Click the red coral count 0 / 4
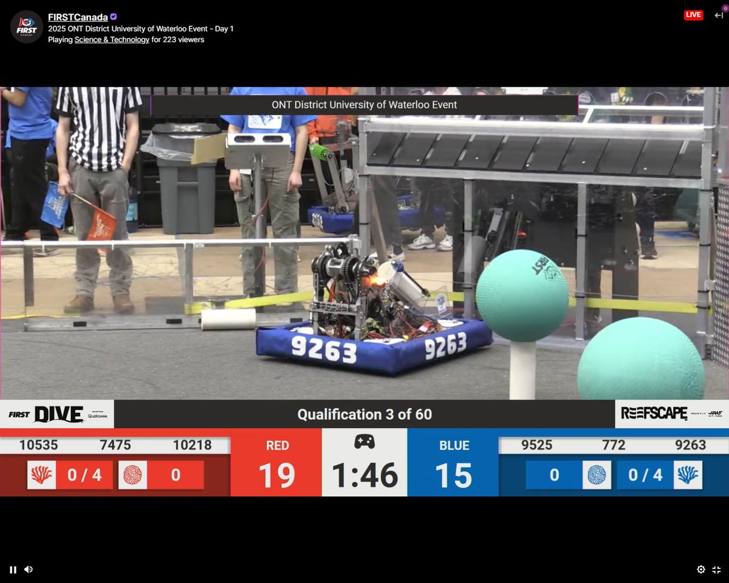Image resolution: width=729 pixels, height=583 pixels. [84, 475]
